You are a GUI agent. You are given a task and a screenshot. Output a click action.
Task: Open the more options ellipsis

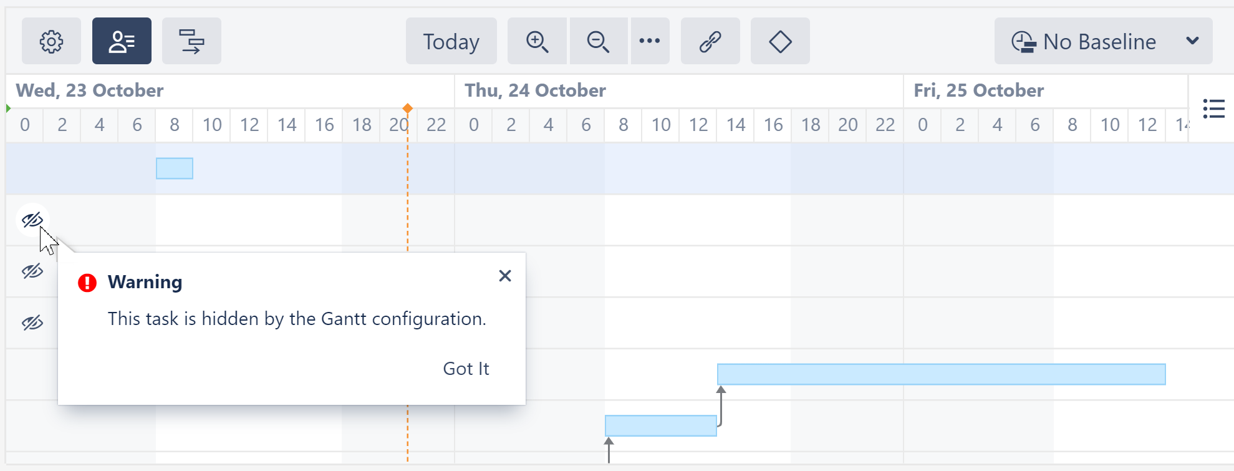pyautogui.click(x=650, y=41)
